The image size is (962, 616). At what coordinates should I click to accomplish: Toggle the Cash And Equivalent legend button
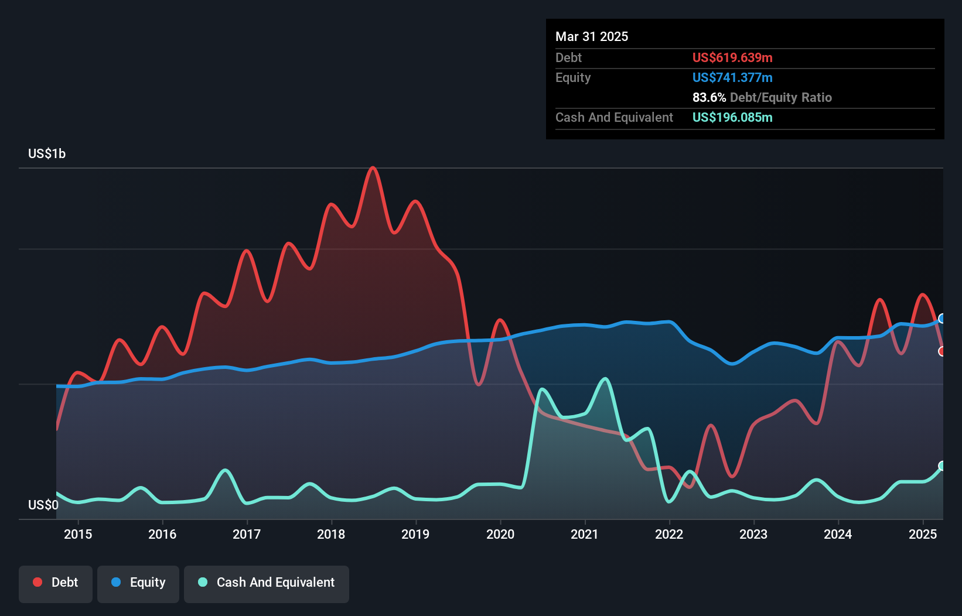(267, 584)
